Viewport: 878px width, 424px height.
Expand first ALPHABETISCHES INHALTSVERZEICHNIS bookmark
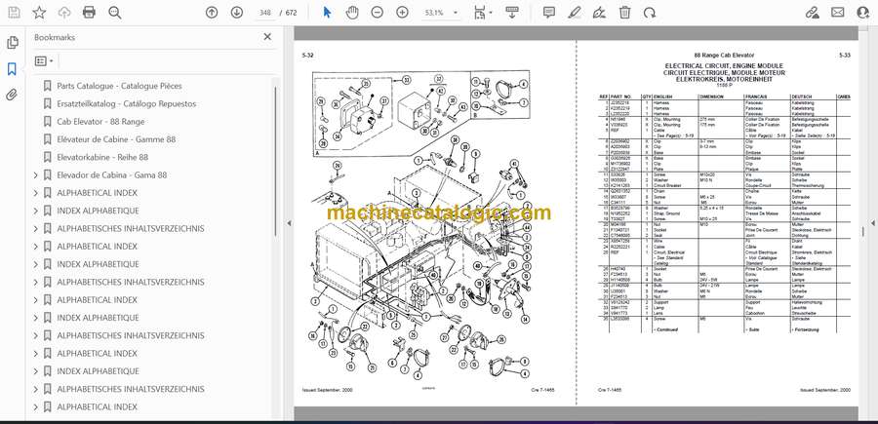pyautogui.click(x=36, y=229)
